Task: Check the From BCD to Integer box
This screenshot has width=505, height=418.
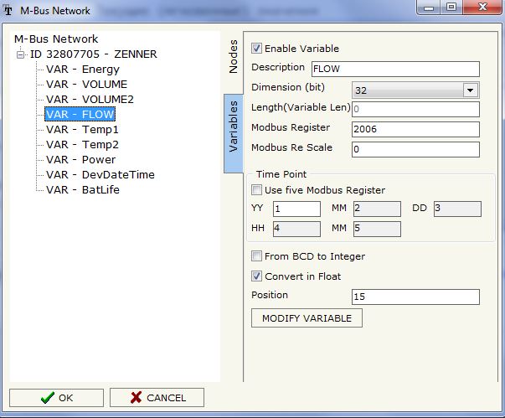Action: [257, 256]
